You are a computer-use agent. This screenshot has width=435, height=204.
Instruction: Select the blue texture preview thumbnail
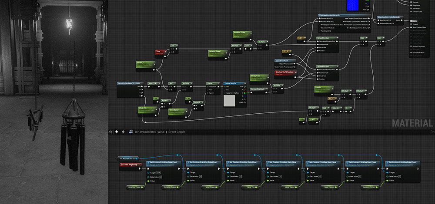tap(353, 6)
